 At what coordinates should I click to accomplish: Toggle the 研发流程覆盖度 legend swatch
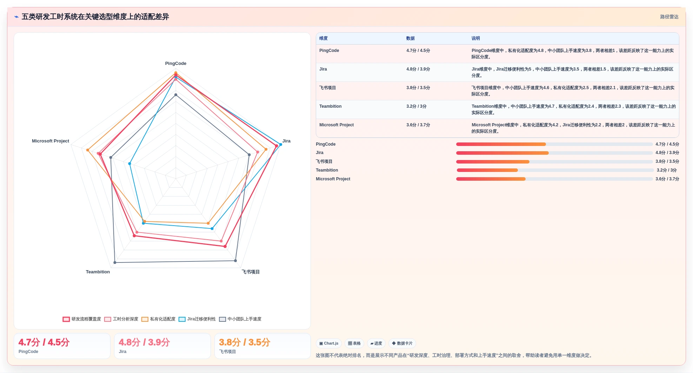click(x=66, y=319)
